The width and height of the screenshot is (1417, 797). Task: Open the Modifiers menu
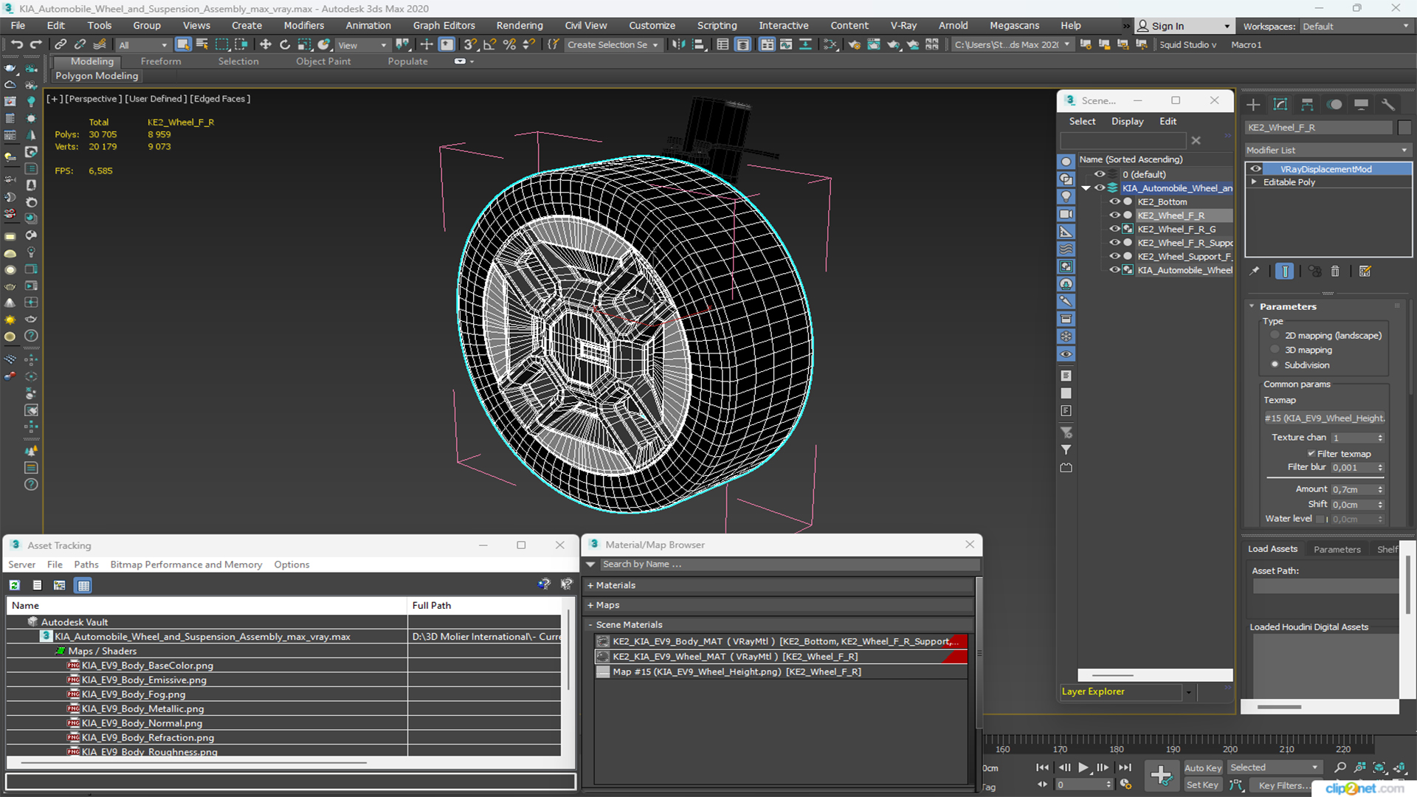[304, 25]
